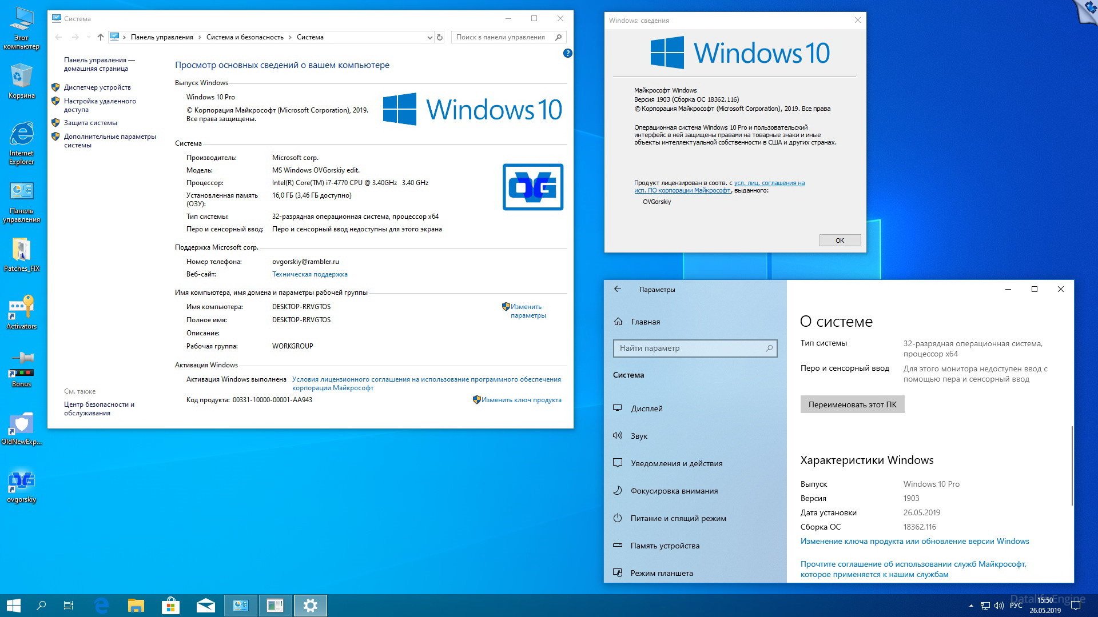Image resolution: width=1098 pixels, height=617 pixels.
Task: Click Переименовать этот ПК button
Action: (x=852, y=404)
